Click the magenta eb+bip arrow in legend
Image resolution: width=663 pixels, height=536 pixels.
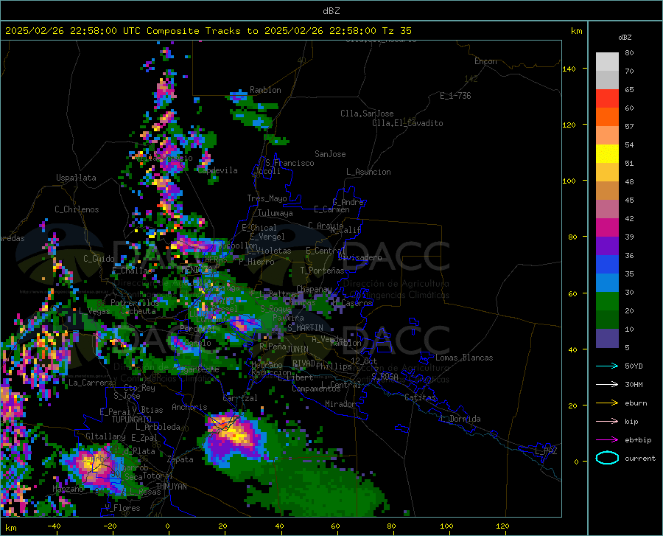coord(607,440)
